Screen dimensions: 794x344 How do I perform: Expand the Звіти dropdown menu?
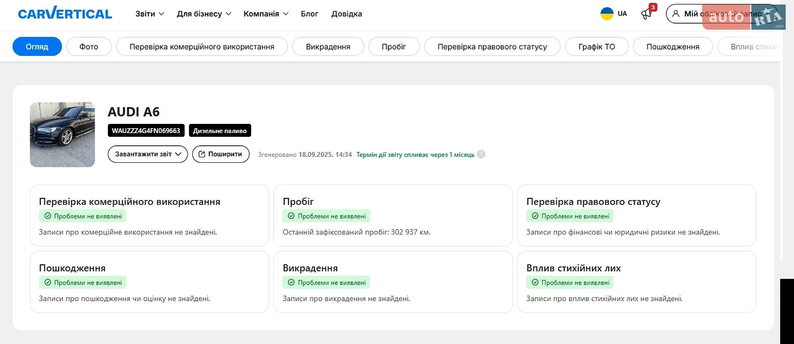150,14
